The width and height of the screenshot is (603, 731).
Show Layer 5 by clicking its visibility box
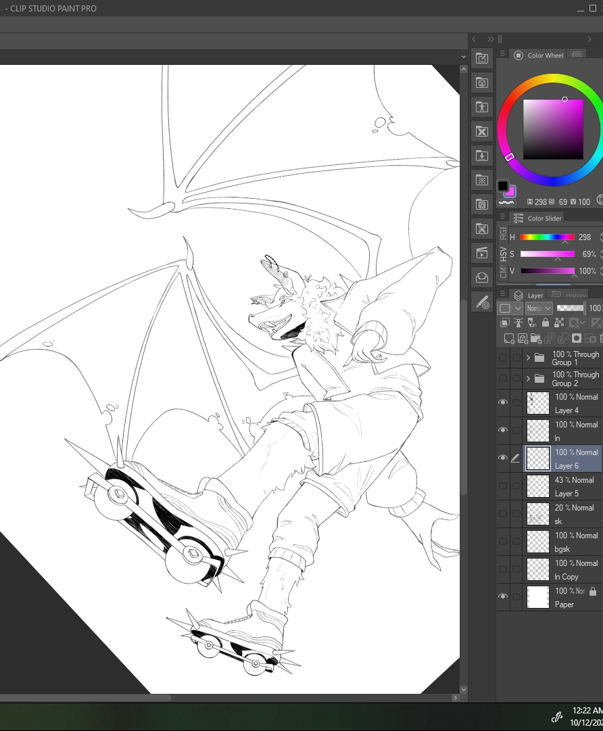pyautogui.click(x=502, y=486)
